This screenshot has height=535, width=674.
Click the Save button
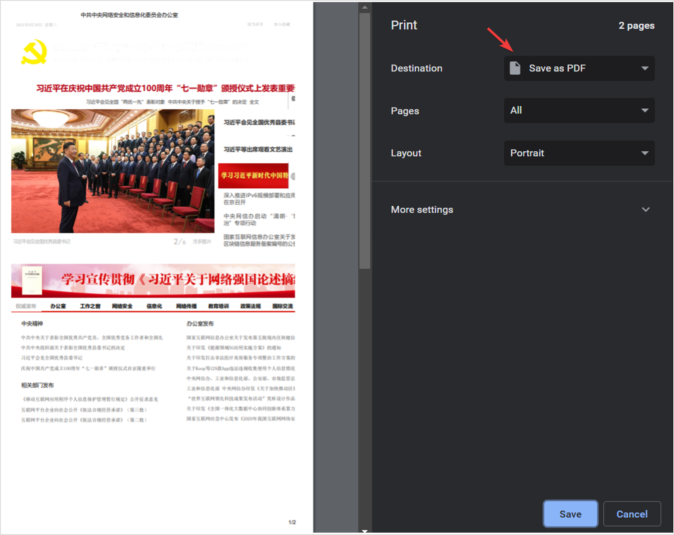coord(570,514)
